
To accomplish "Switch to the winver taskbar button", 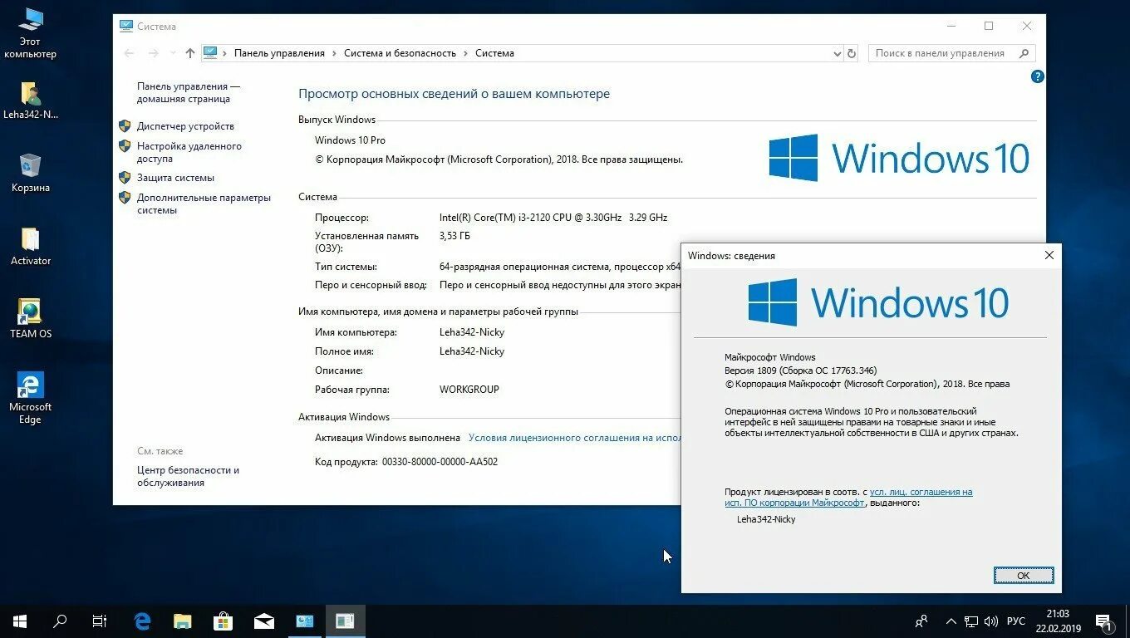I will click(x=345, y=621).
